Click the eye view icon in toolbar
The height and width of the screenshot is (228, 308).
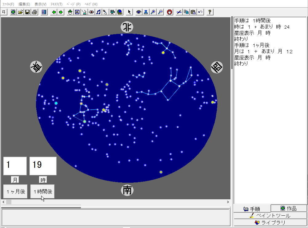click(139, 12)
